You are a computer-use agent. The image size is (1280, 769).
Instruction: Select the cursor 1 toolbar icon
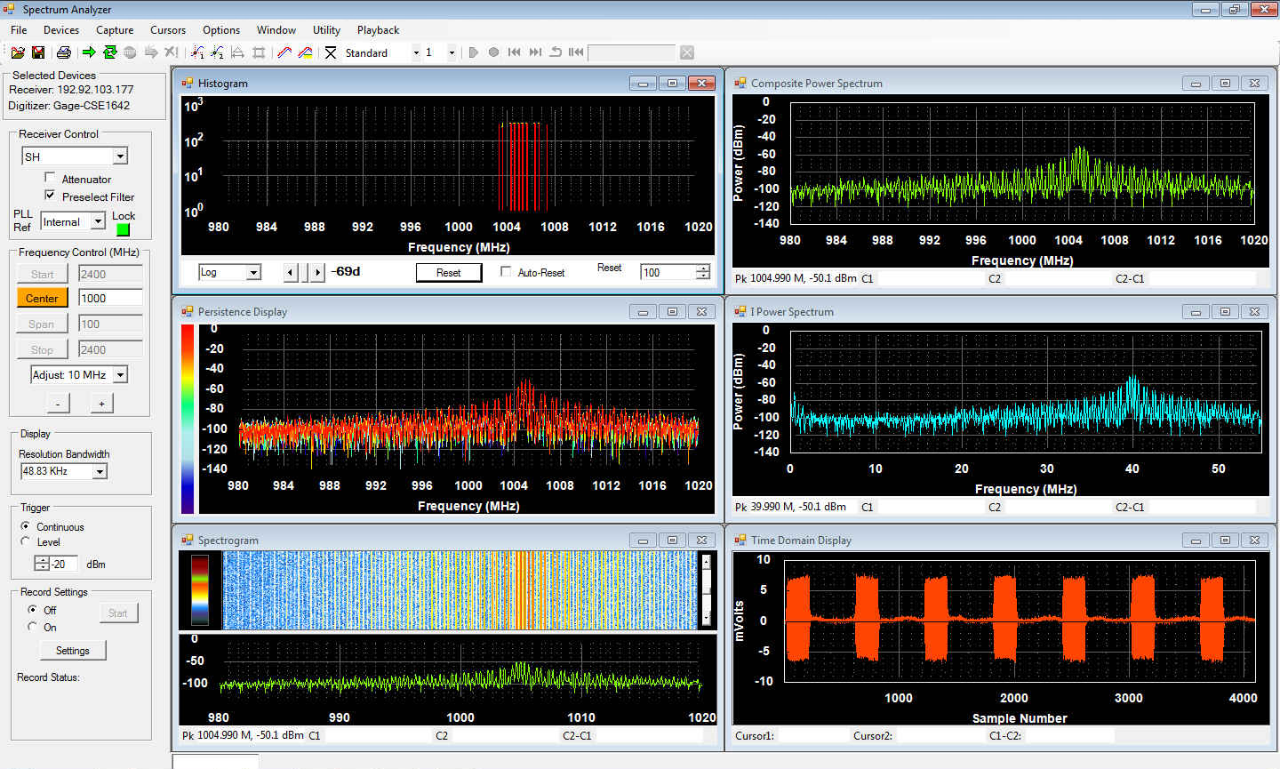(x=197, y=52)
